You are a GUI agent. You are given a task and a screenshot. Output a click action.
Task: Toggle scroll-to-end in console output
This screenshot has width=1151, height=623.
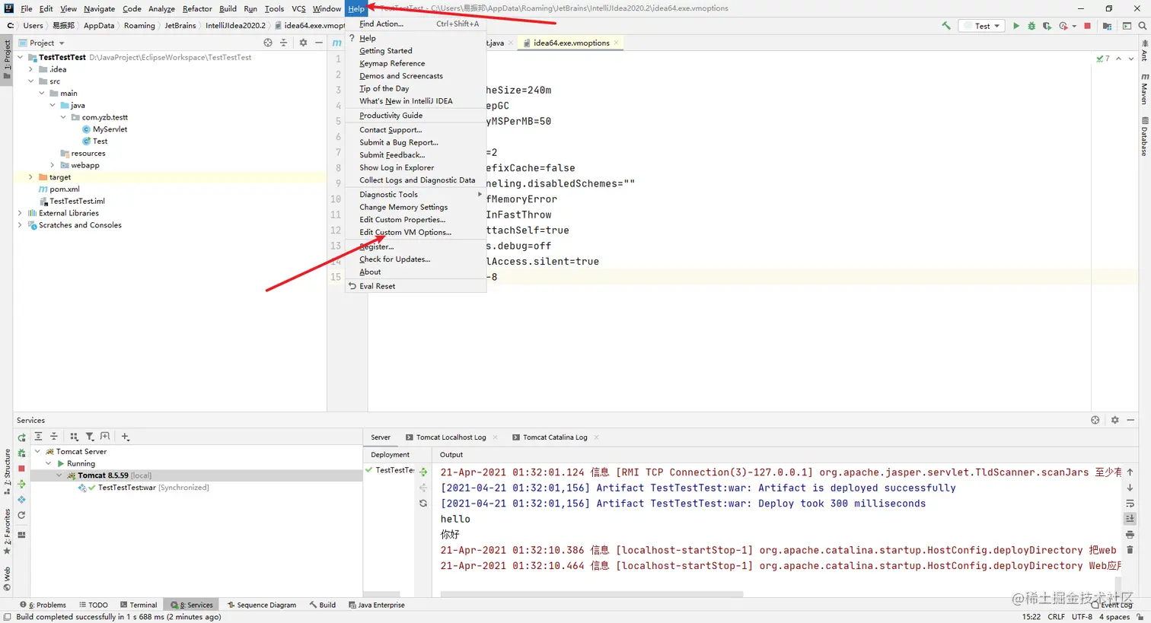(x=1130, y=518)
